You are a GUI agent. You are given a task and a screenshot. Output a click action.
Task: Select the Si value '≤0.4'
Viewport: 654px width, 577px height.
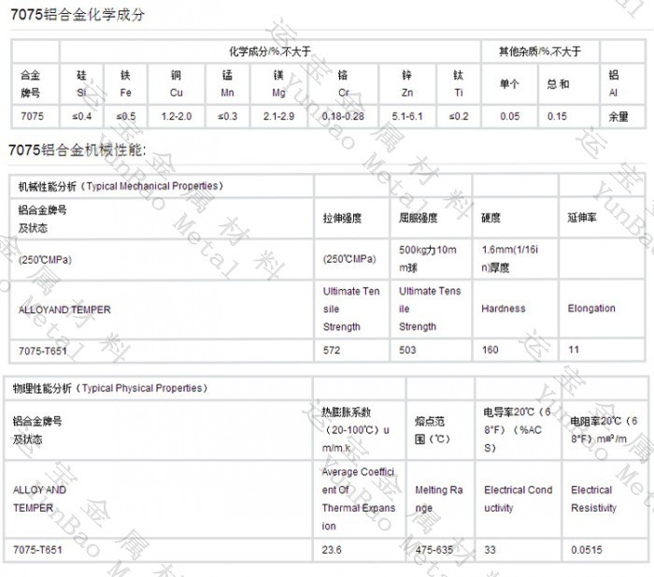[x=82, y=116]
